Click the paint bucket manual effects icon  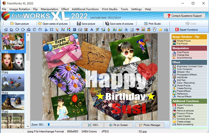[126, 30]
